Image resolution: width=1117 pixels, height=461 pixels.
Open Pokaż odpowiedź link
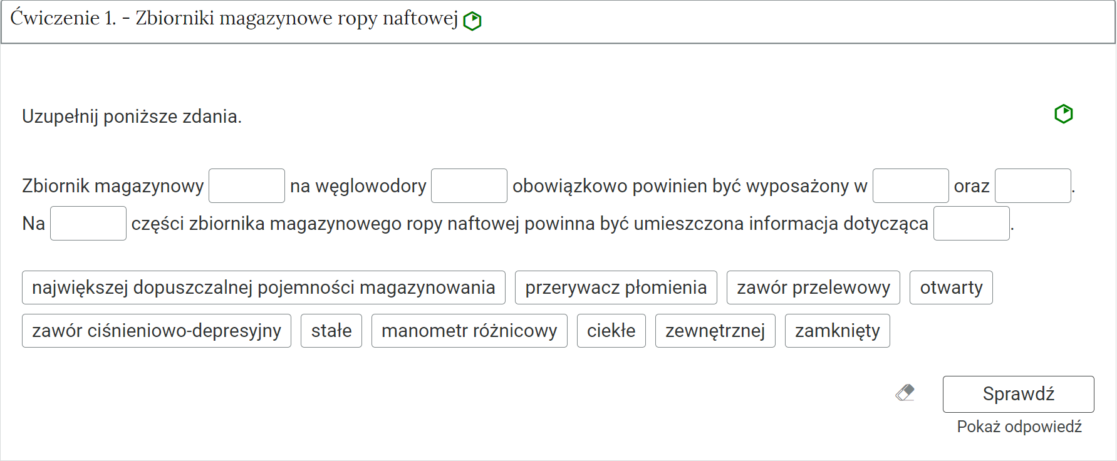point(1019,427)
